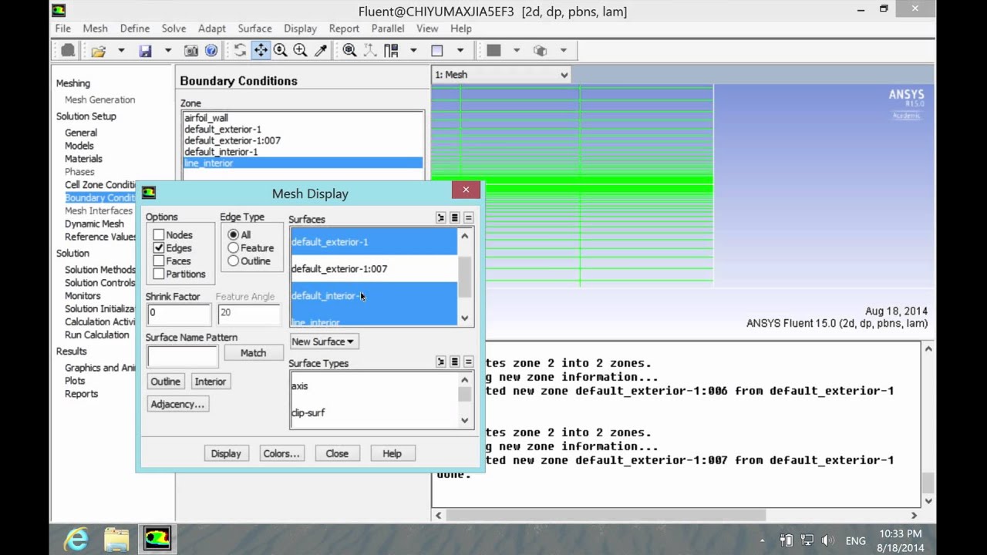Select the Outline edge type radio button
The height and width of the screenshot is (555, 987).
click(x=233, y=261)
